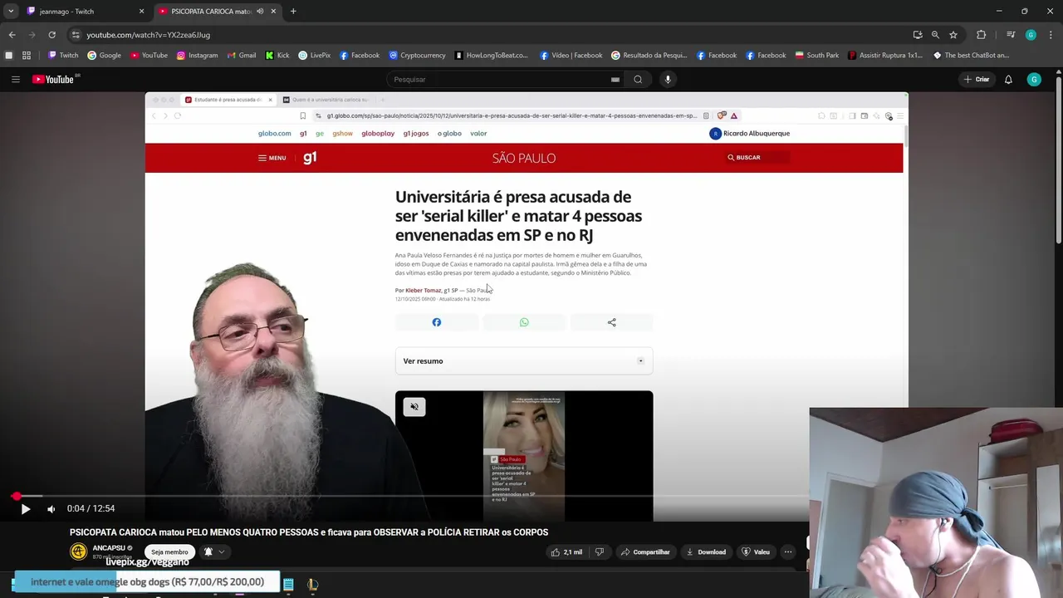Image resolution: width=1063 pixels, height=598 pixels.
Task: Click the Criar create button
Action: pos(977,80)
